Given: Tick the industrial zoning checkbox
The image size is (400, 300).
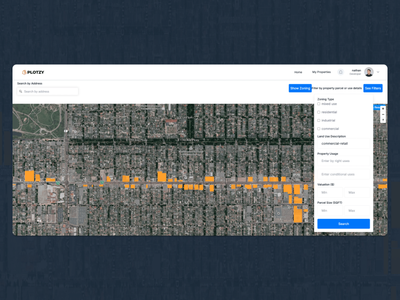Looking at the screenshot, I should pos(319,121).
